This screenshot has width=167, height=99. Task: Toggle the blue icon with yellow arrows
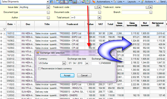pos(75,2)
